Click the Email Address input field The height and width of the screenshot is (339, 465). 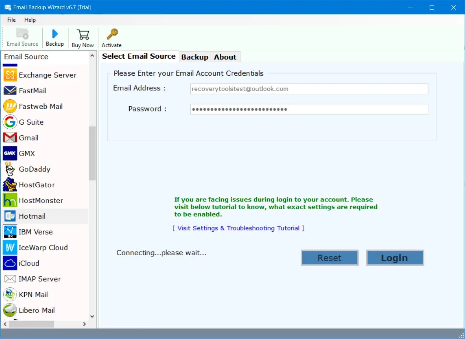click(309, 89)
